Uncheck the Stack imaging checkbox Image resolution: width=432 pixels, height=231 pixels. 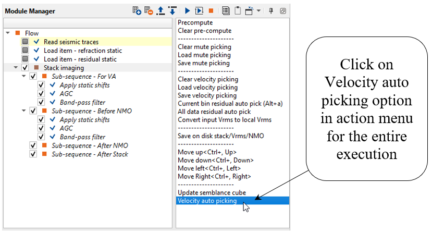25,68
